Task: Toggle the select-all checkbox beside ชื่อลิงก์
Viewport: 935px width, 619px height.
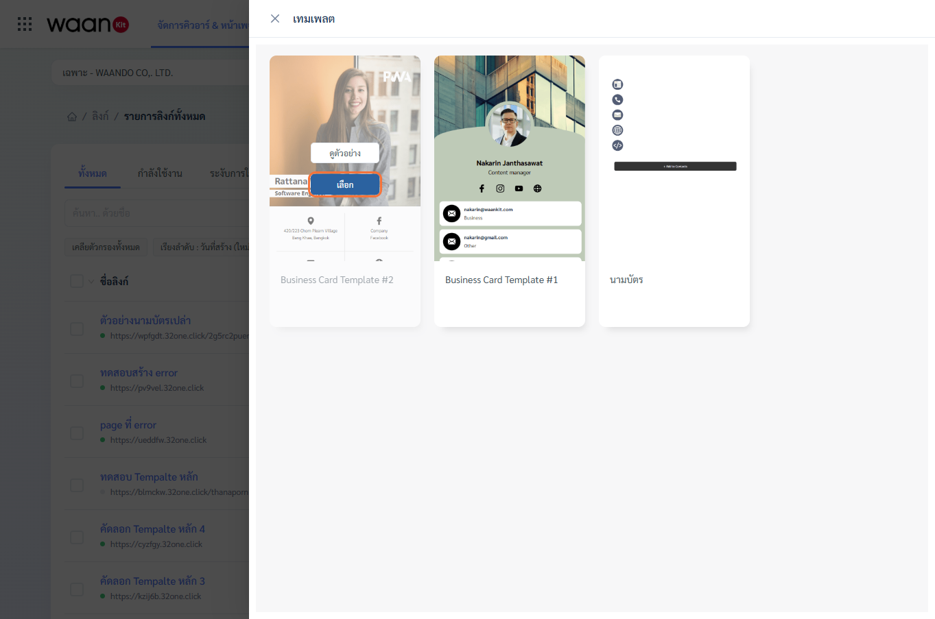Action: tap(77, 281)
